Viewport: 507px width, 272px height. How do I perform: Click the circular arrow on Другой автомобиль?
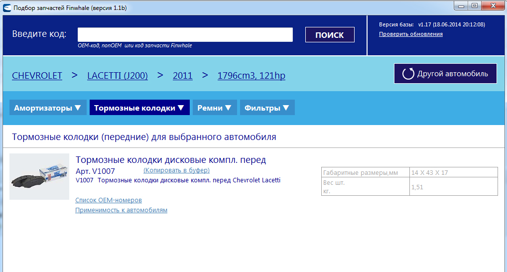(408, 74)
